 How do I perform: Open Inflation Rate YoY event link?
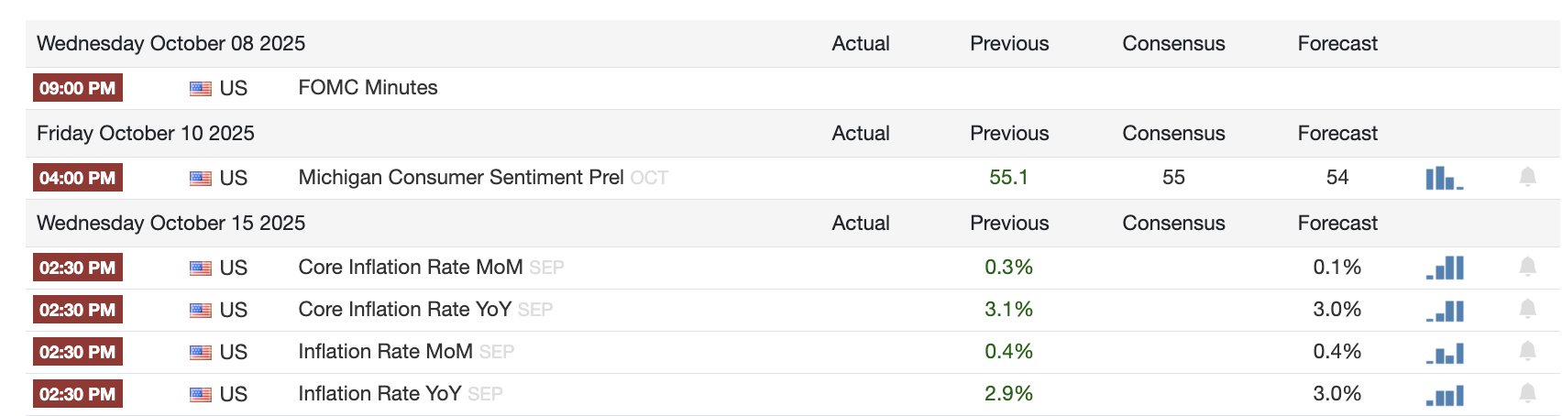click(x=379, y=394)
